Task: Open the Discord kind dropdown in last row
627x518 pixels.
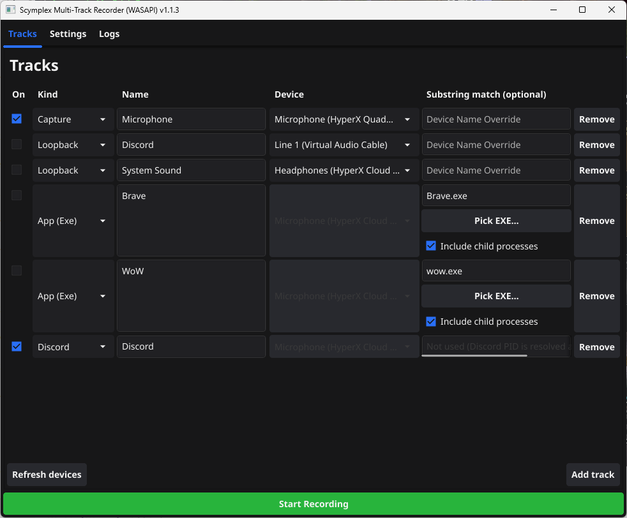Action: point(73,346)
